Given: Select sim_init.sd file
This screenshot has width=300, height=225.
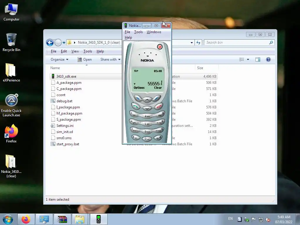Looking at the screenshot, I should click(x=65, y=132).
